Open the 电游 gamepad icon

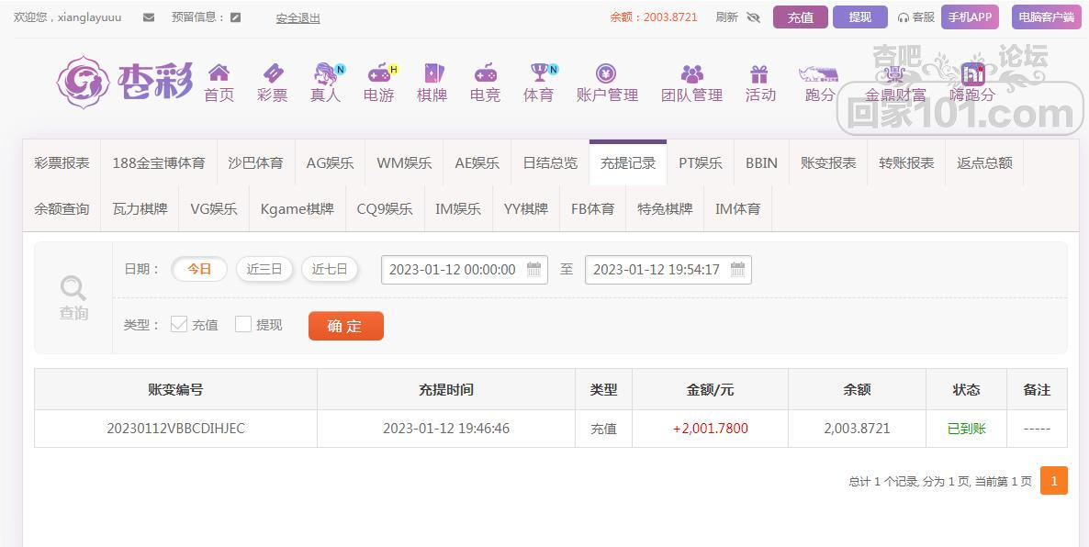pyautogui.click(x=378, y=73)
